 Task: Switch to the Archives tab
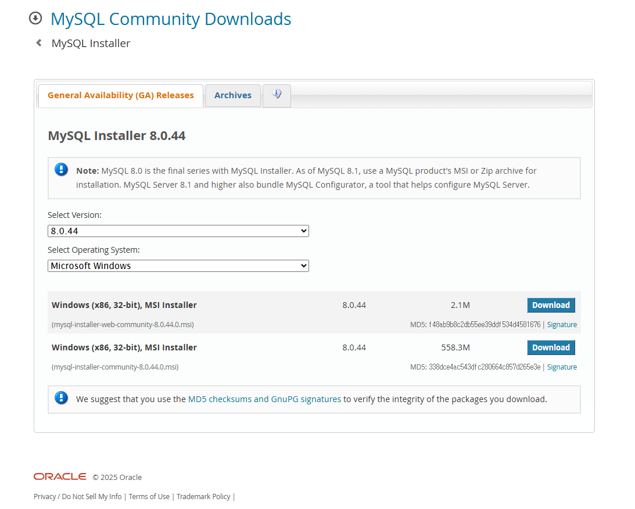click(x=232, y=95)
